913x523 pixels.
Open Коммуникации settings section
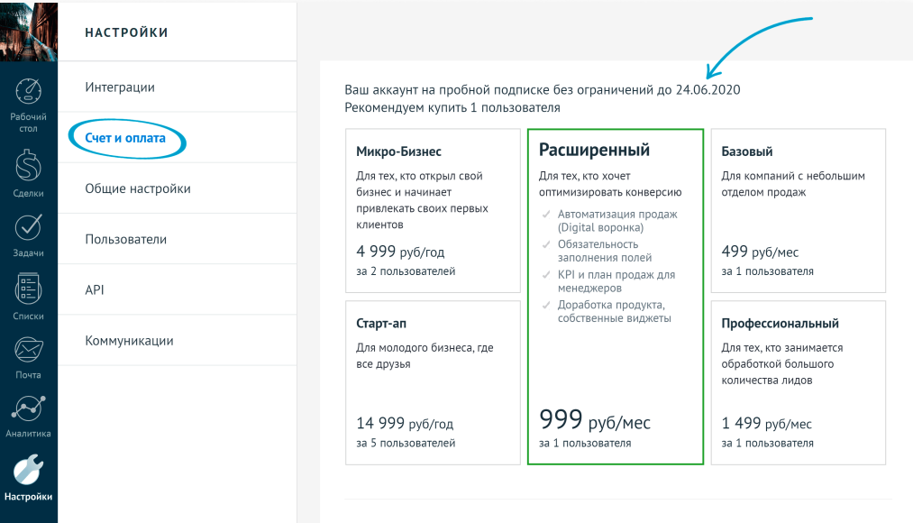[129, 341]
